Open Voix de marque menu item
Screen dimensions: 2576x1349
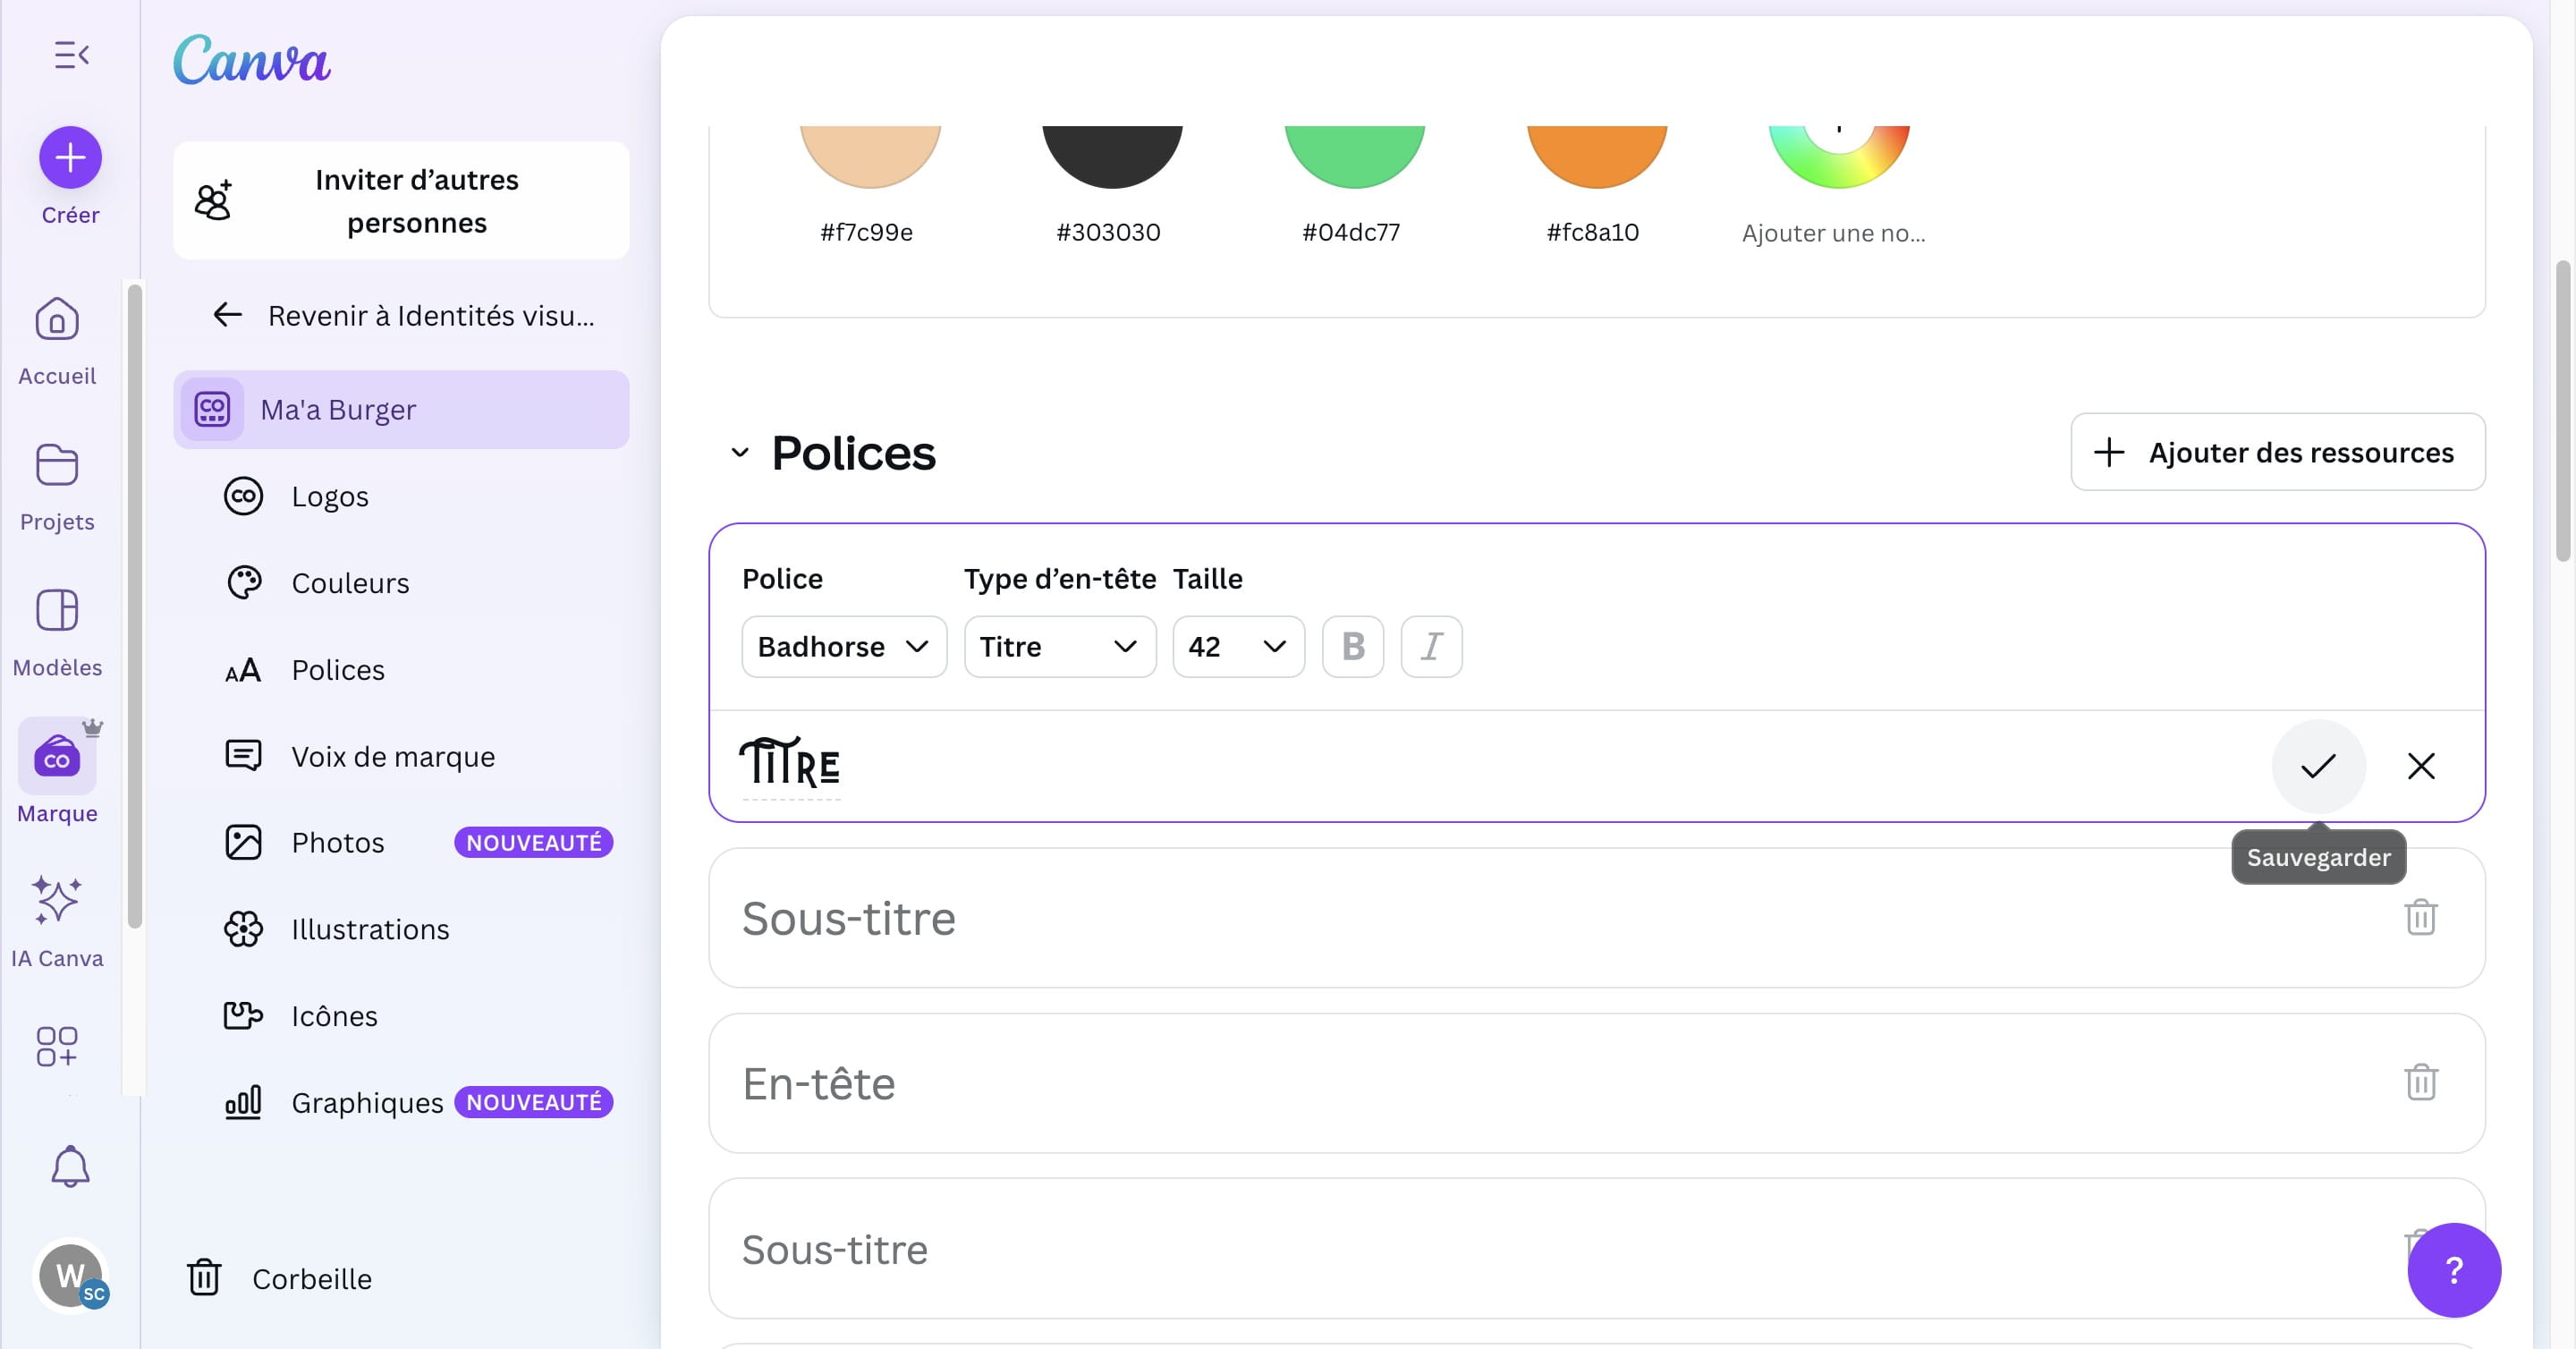(x=392, y=756)
